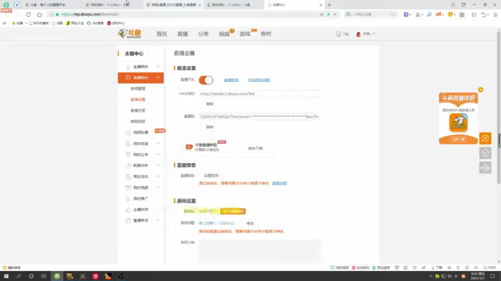Open the thumbs-up sidebar item
Screen dimensions: 501x281
pyautogui.click(x=141, y=210)
